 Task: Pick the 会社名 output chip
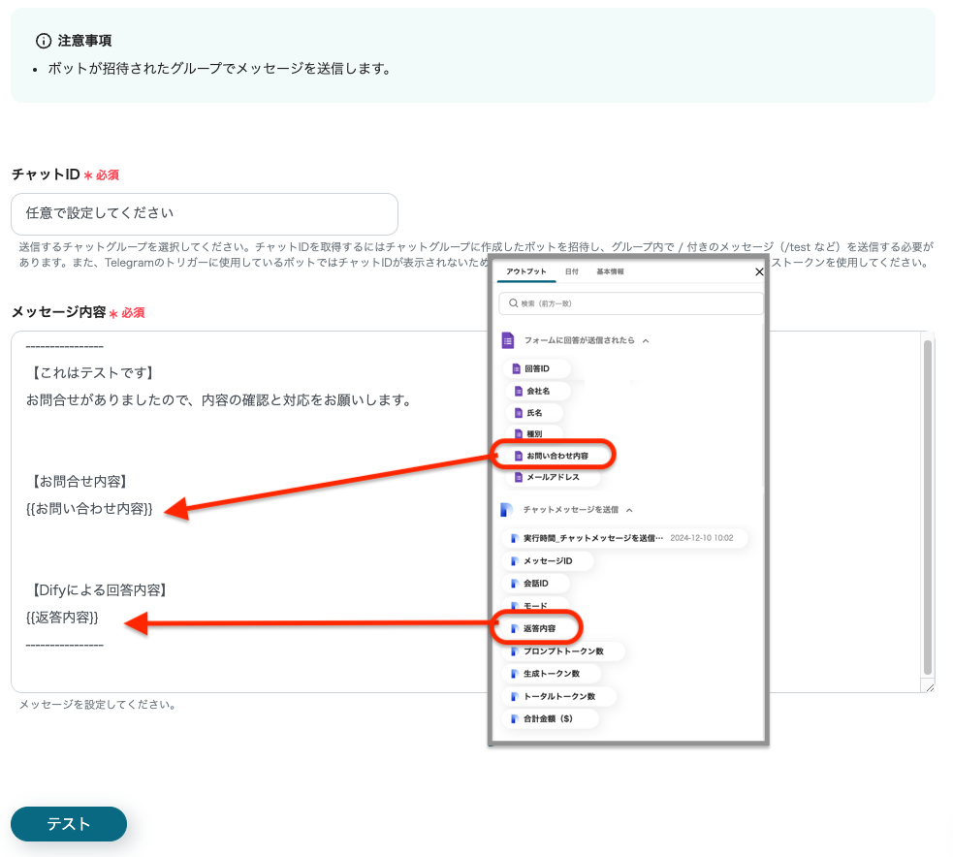pyautogui.click(x=536, y=391)
